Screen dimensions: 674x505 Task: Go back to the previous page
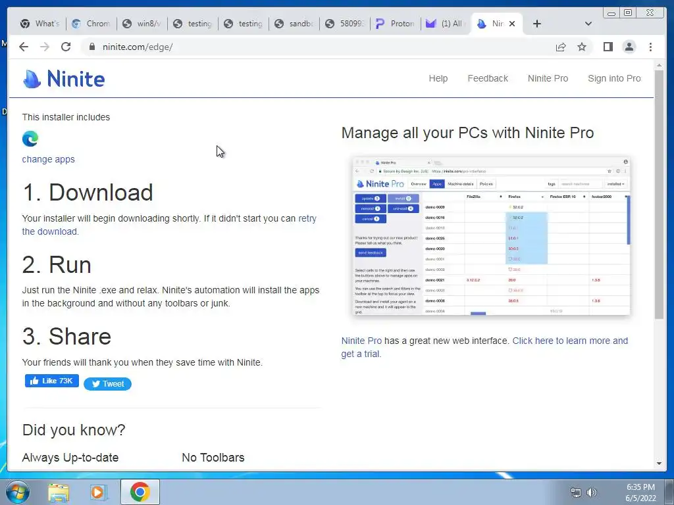tap(24, 47)
